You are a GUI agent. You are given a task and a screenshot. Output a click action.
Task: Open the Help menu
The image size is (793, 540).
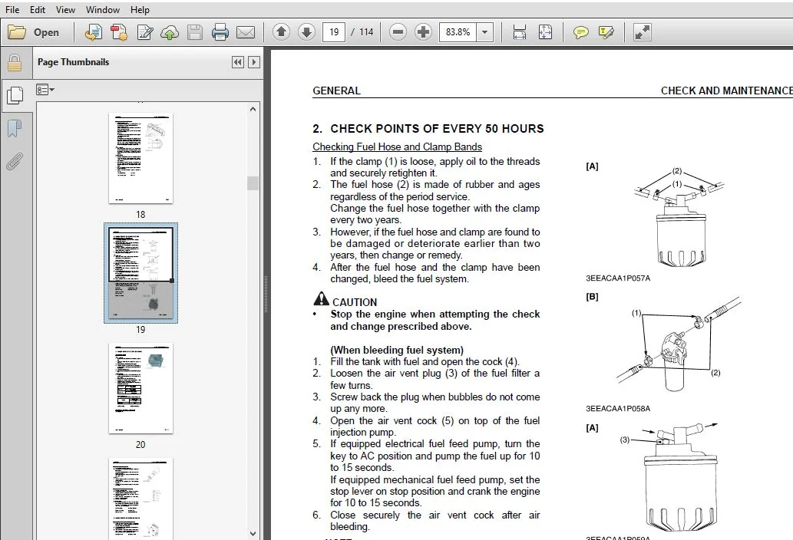140,10
